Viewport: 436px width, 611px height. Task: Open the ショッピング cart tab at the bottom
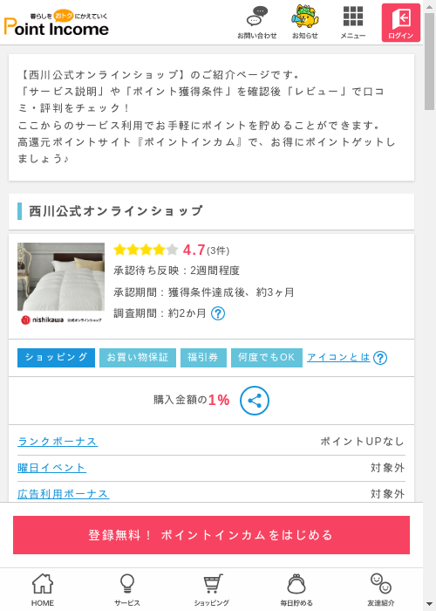click(211, 589)
